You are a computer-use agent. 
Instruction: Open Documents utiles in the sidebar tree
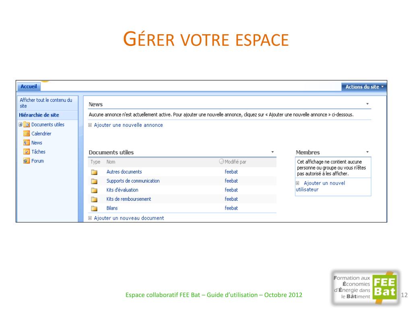tap(48, 125)
